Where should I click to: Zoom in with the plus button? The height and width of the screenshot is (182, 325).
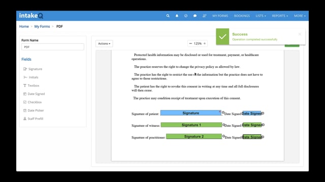coord(205,43)
